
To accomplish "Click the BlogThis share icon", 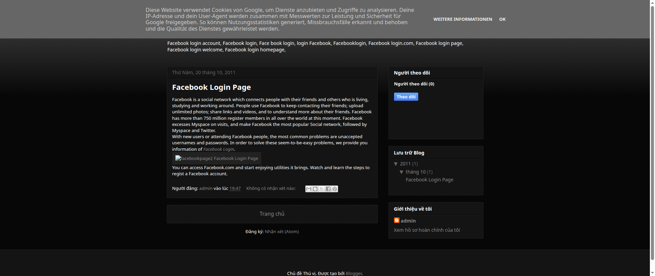I will [315, 189].
